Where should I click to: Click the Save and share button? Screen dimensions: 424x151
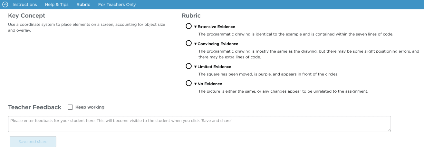(x=33, y=142)
